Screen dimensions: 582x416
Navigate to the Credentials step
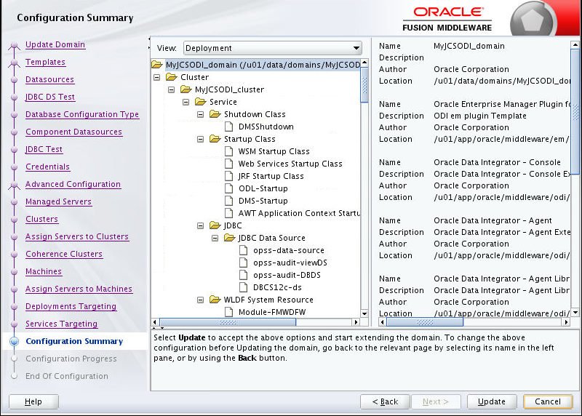pyautogui.click(x=47, y=167)
